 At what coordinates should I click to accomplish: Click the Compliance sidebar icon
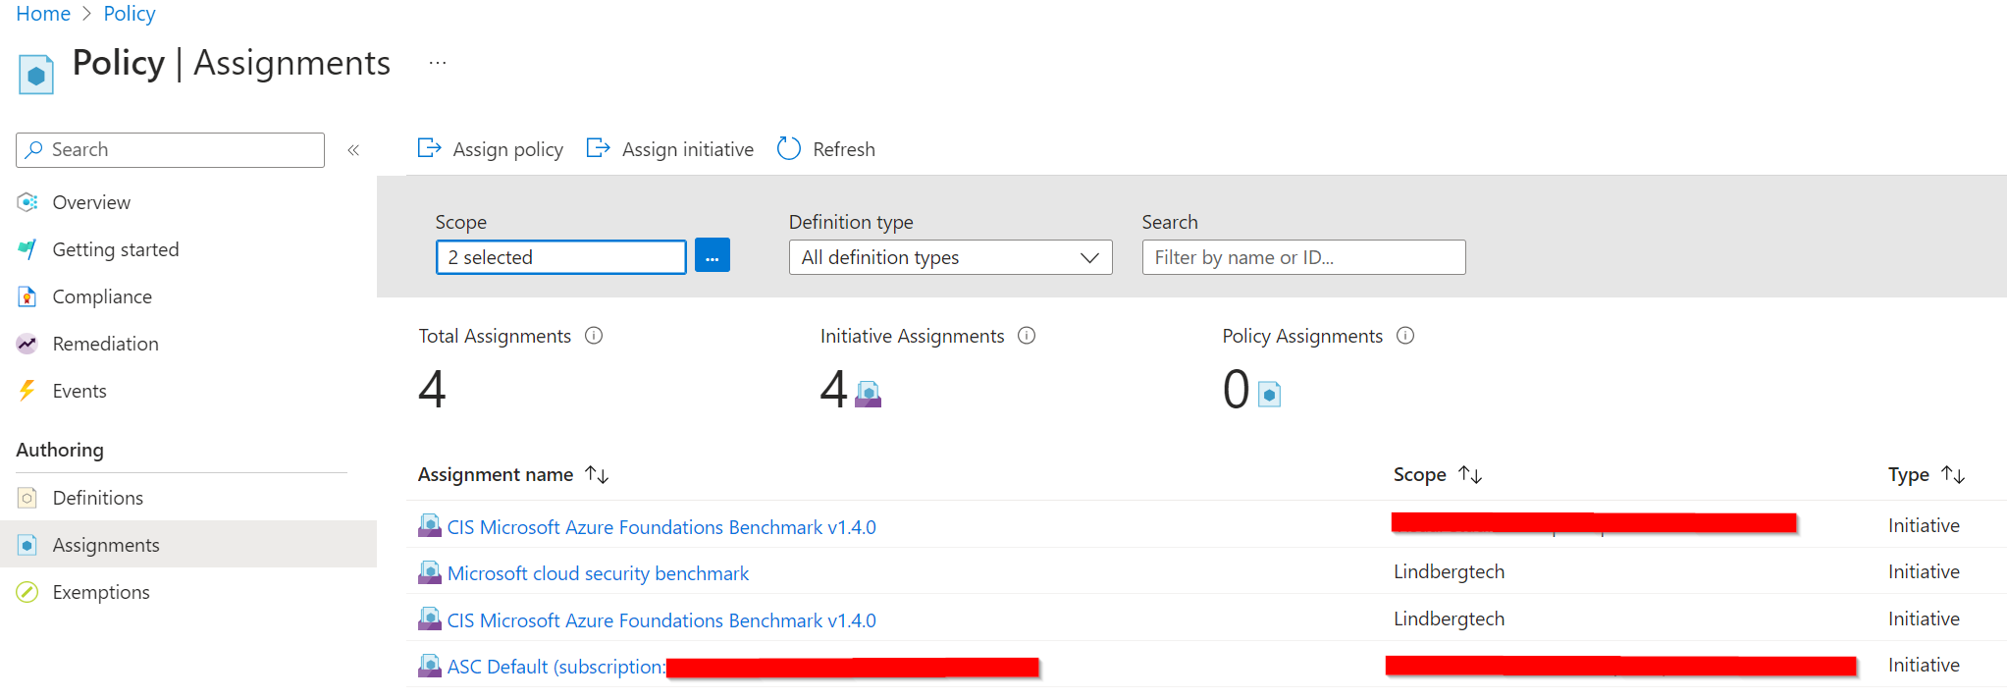coord(27,296)
